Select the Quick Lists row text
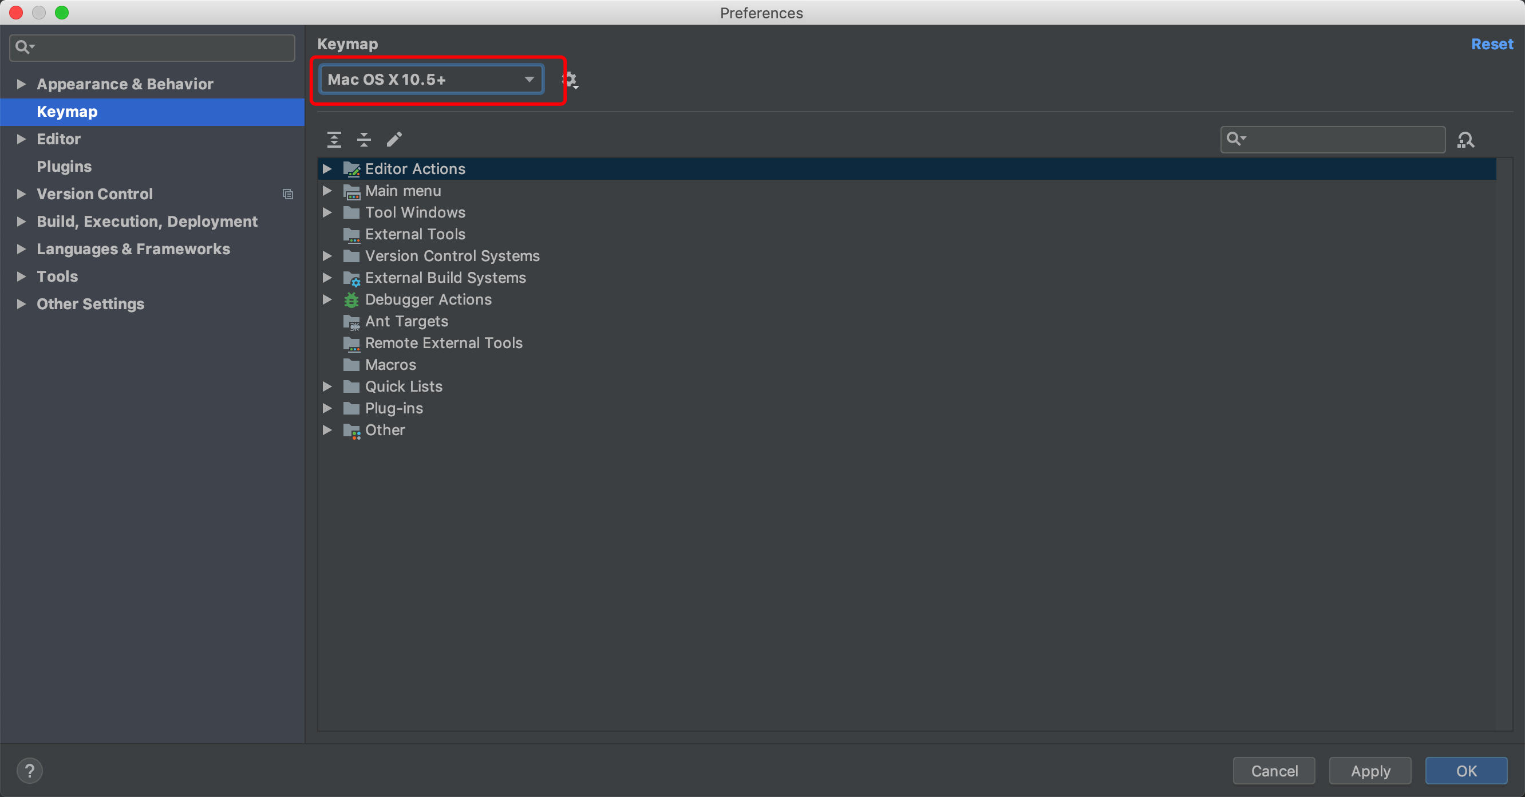Image resolution: width=1525 pixels, height=797 pixels. [404, 386]
